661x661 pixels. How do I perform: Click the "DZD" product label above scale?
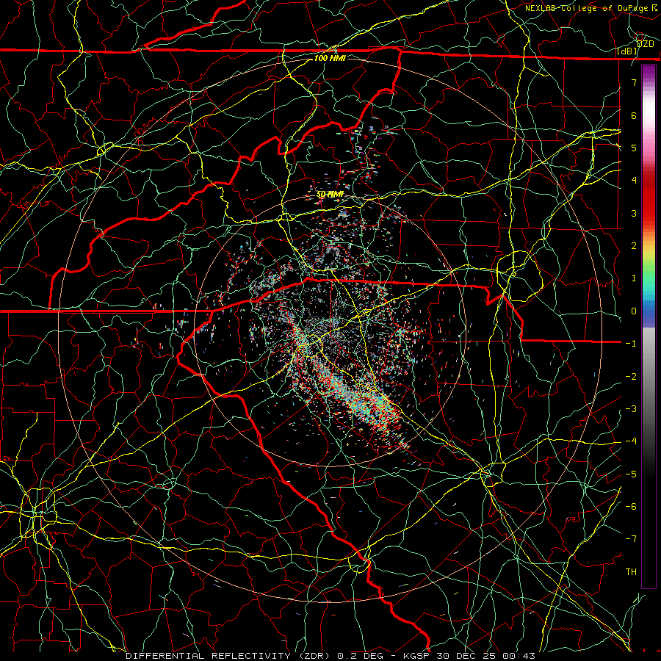coord(645,44)
